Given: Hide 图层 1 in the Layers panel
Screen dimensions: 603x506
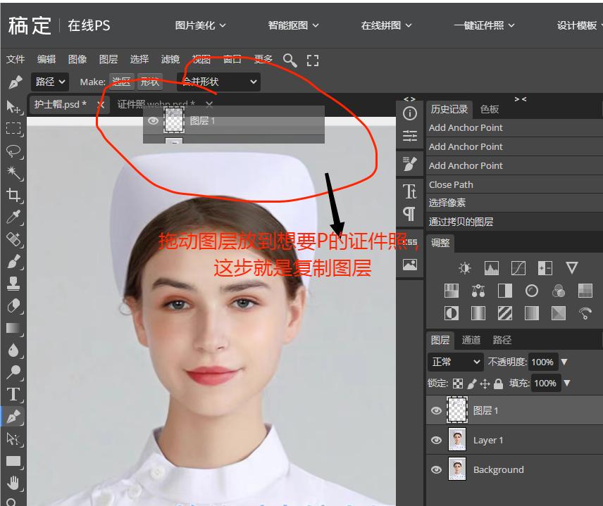Looking at the screenshot, I should (x=437, y=410).
